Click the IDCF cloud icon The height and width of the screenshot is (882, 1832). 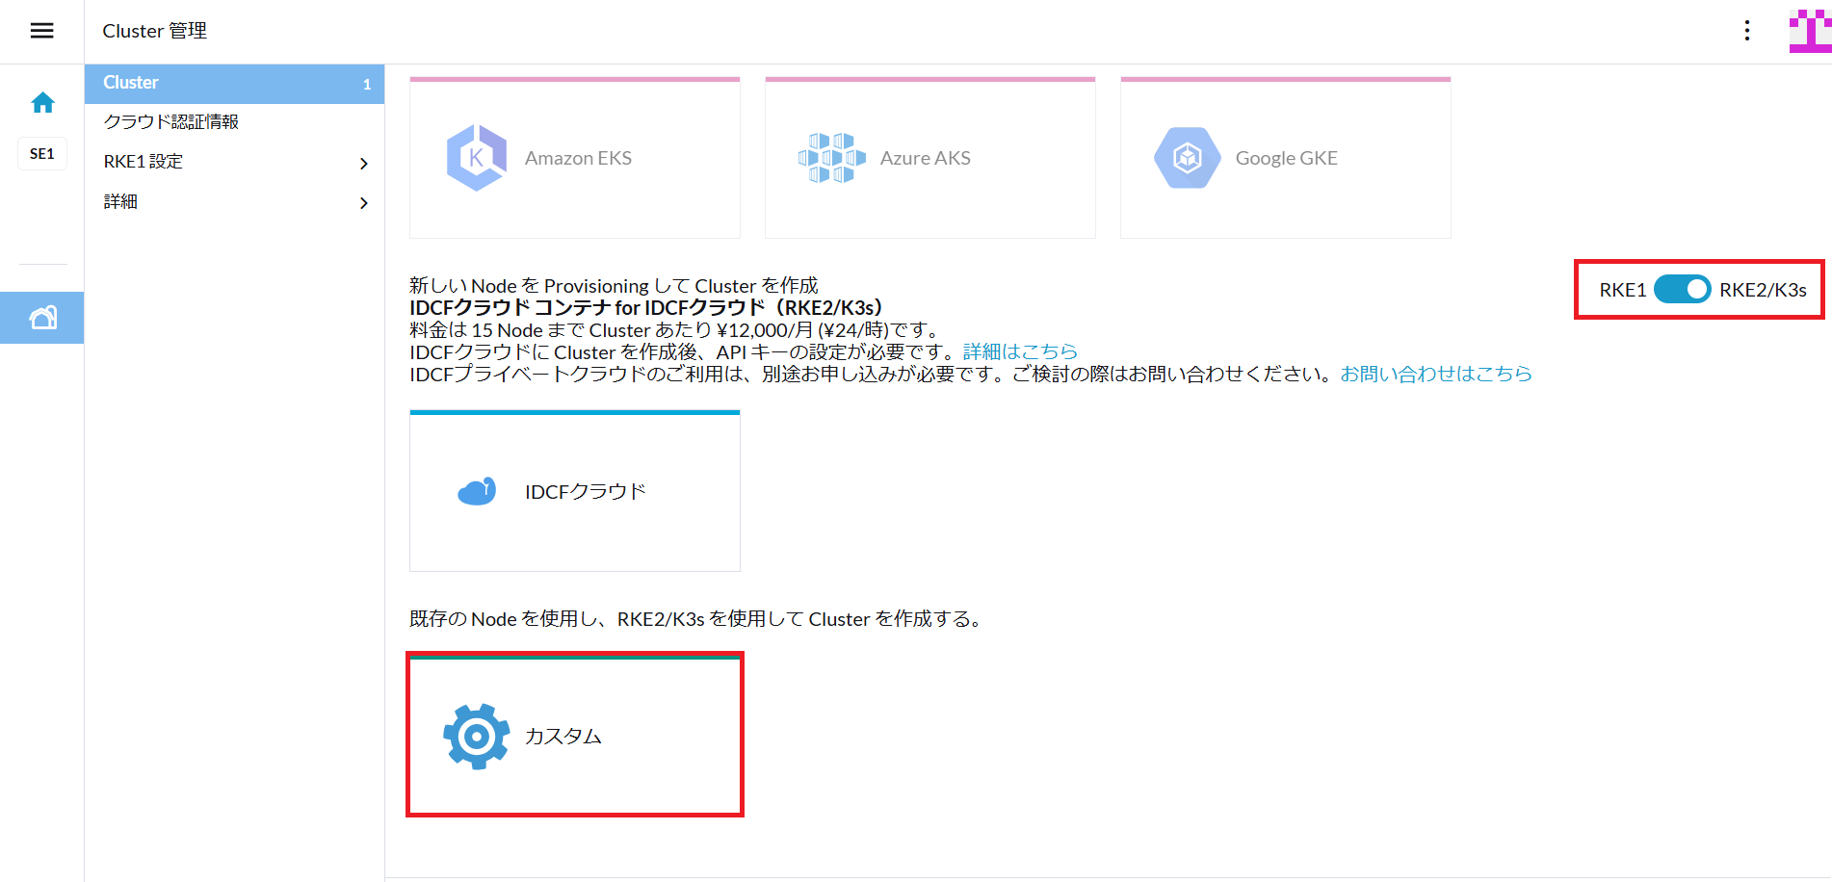[x=476, y=492]
